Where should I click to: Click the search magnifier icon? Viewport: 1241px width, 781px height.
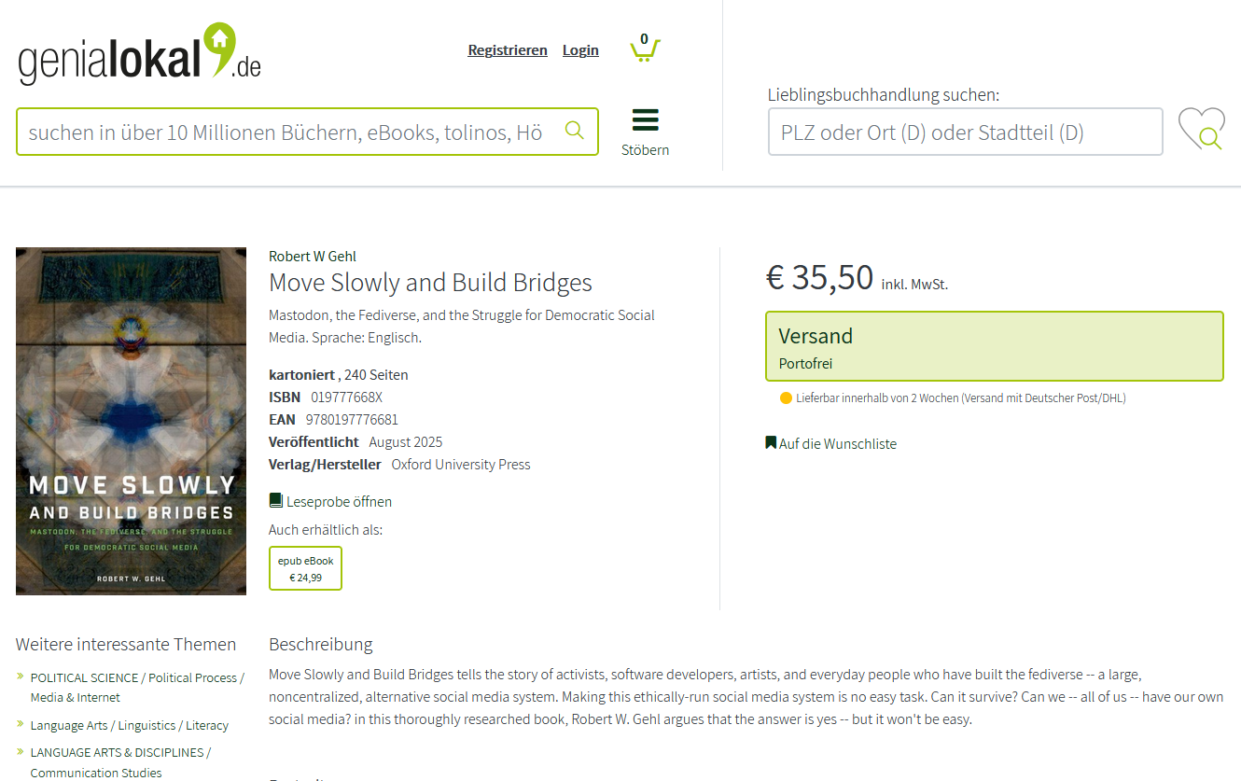point(575,131)
